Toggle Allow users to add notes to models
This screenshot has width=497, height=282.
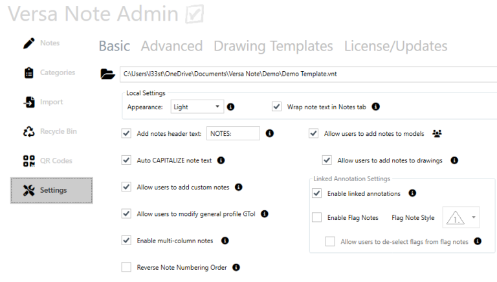[x=313, y=133]
